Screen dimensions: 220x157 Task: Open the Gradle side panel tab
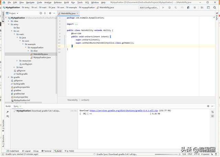(217, 16)
